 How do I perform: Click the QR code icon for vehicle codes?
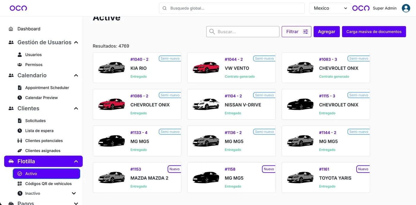[x=20, y=184]
